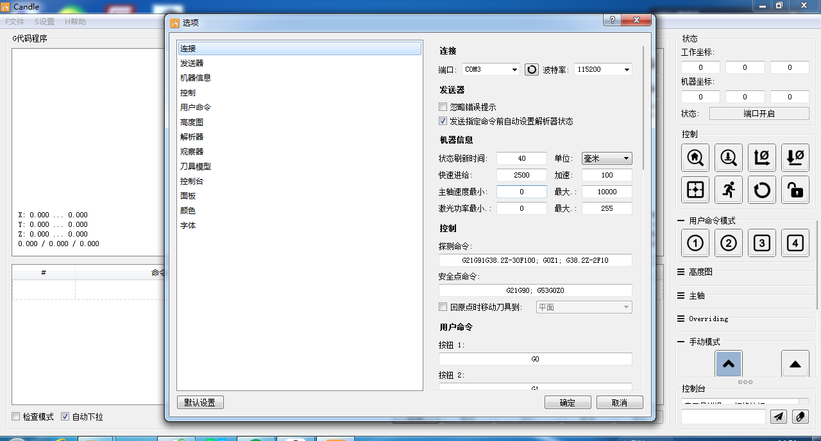Click the highlighted jog up chevron button
This screenshot has width=821, height=441.
(x=729, y=363)
